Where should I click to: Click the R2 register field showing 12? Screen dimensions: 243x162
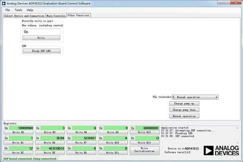(x=21, y=148)
